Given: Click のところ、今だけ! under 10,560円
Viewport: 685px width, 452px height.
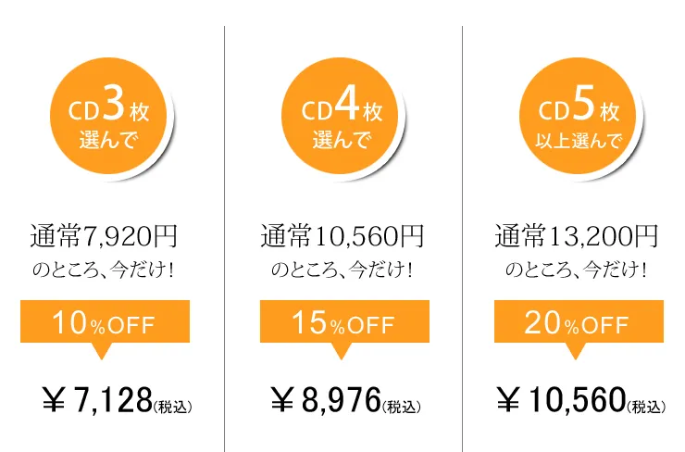Looking at the screenshot, I should click(342, 270).
